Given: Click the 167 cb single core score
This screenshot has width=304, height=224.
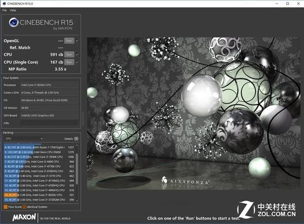Looking at the screenshot, I should click(x=56, y=62).
